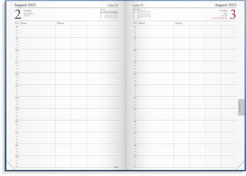Open the September mini calendar on right page

click(x=142, y=13)
